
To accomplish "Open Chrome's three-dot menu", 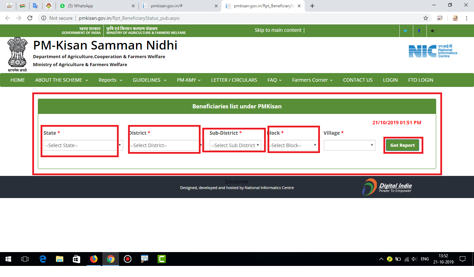I will pos(466,18).
